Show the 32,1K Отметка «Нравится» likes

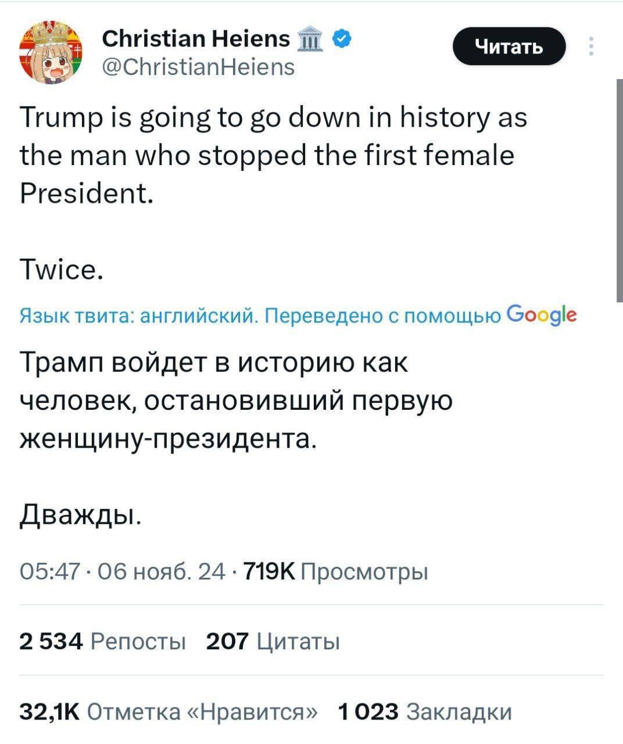pos(170,711)
